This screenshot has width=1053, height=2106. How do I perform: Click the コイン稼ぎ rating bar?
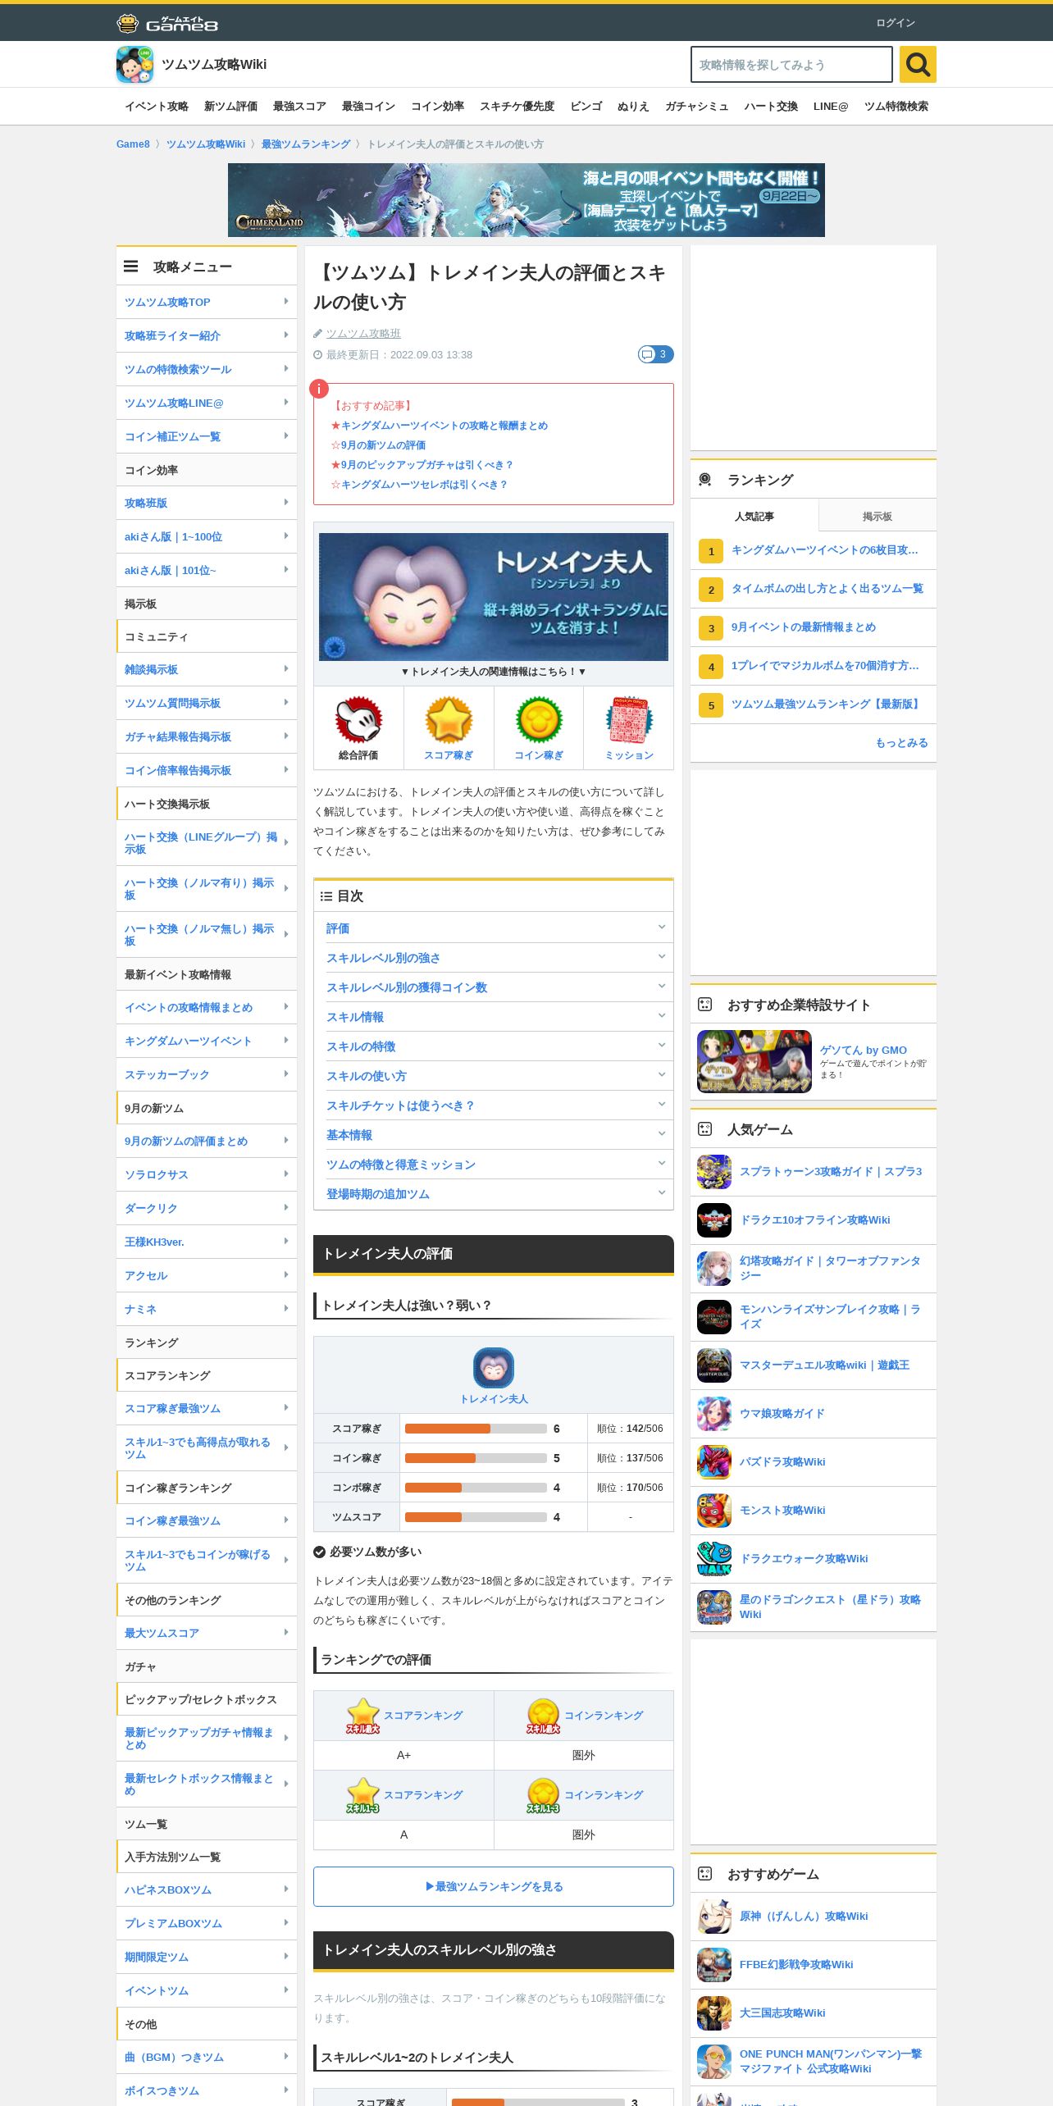tap(476, 1458)
